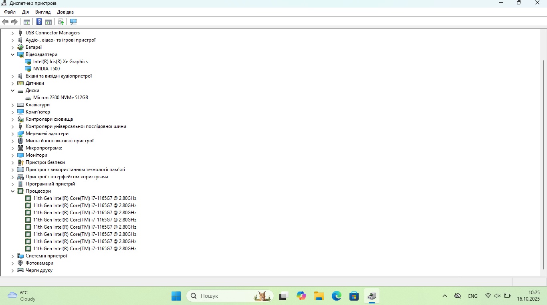Expand the Батареї category
Screen dimensions: 547x305
point(13,48)
